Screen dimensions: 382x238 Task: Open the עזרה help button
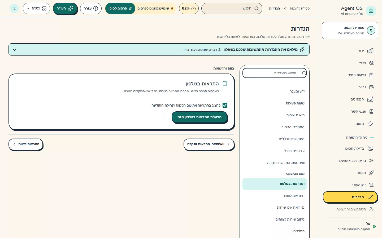[x=91, y=8]
